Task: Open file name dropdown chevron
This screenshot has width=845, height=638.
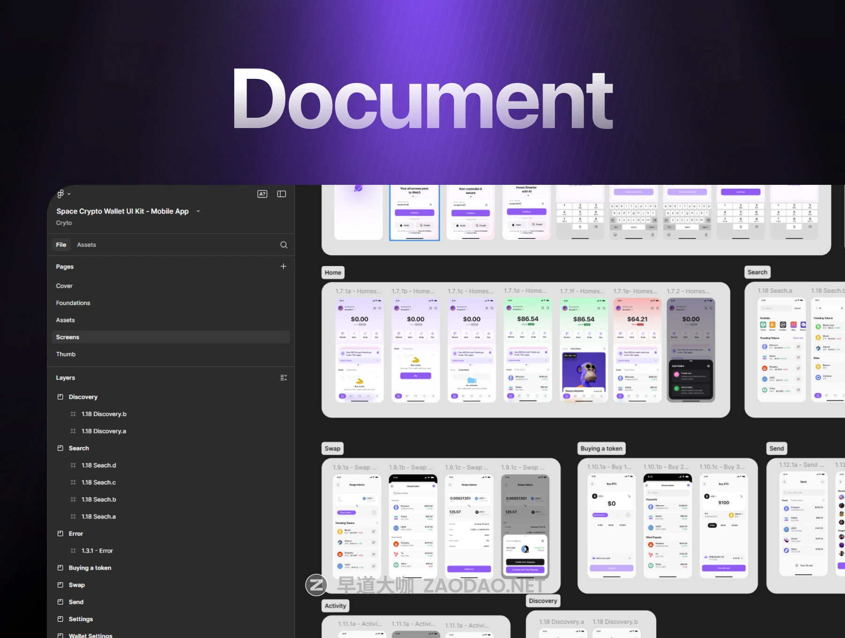Action: tap(198, 211)
